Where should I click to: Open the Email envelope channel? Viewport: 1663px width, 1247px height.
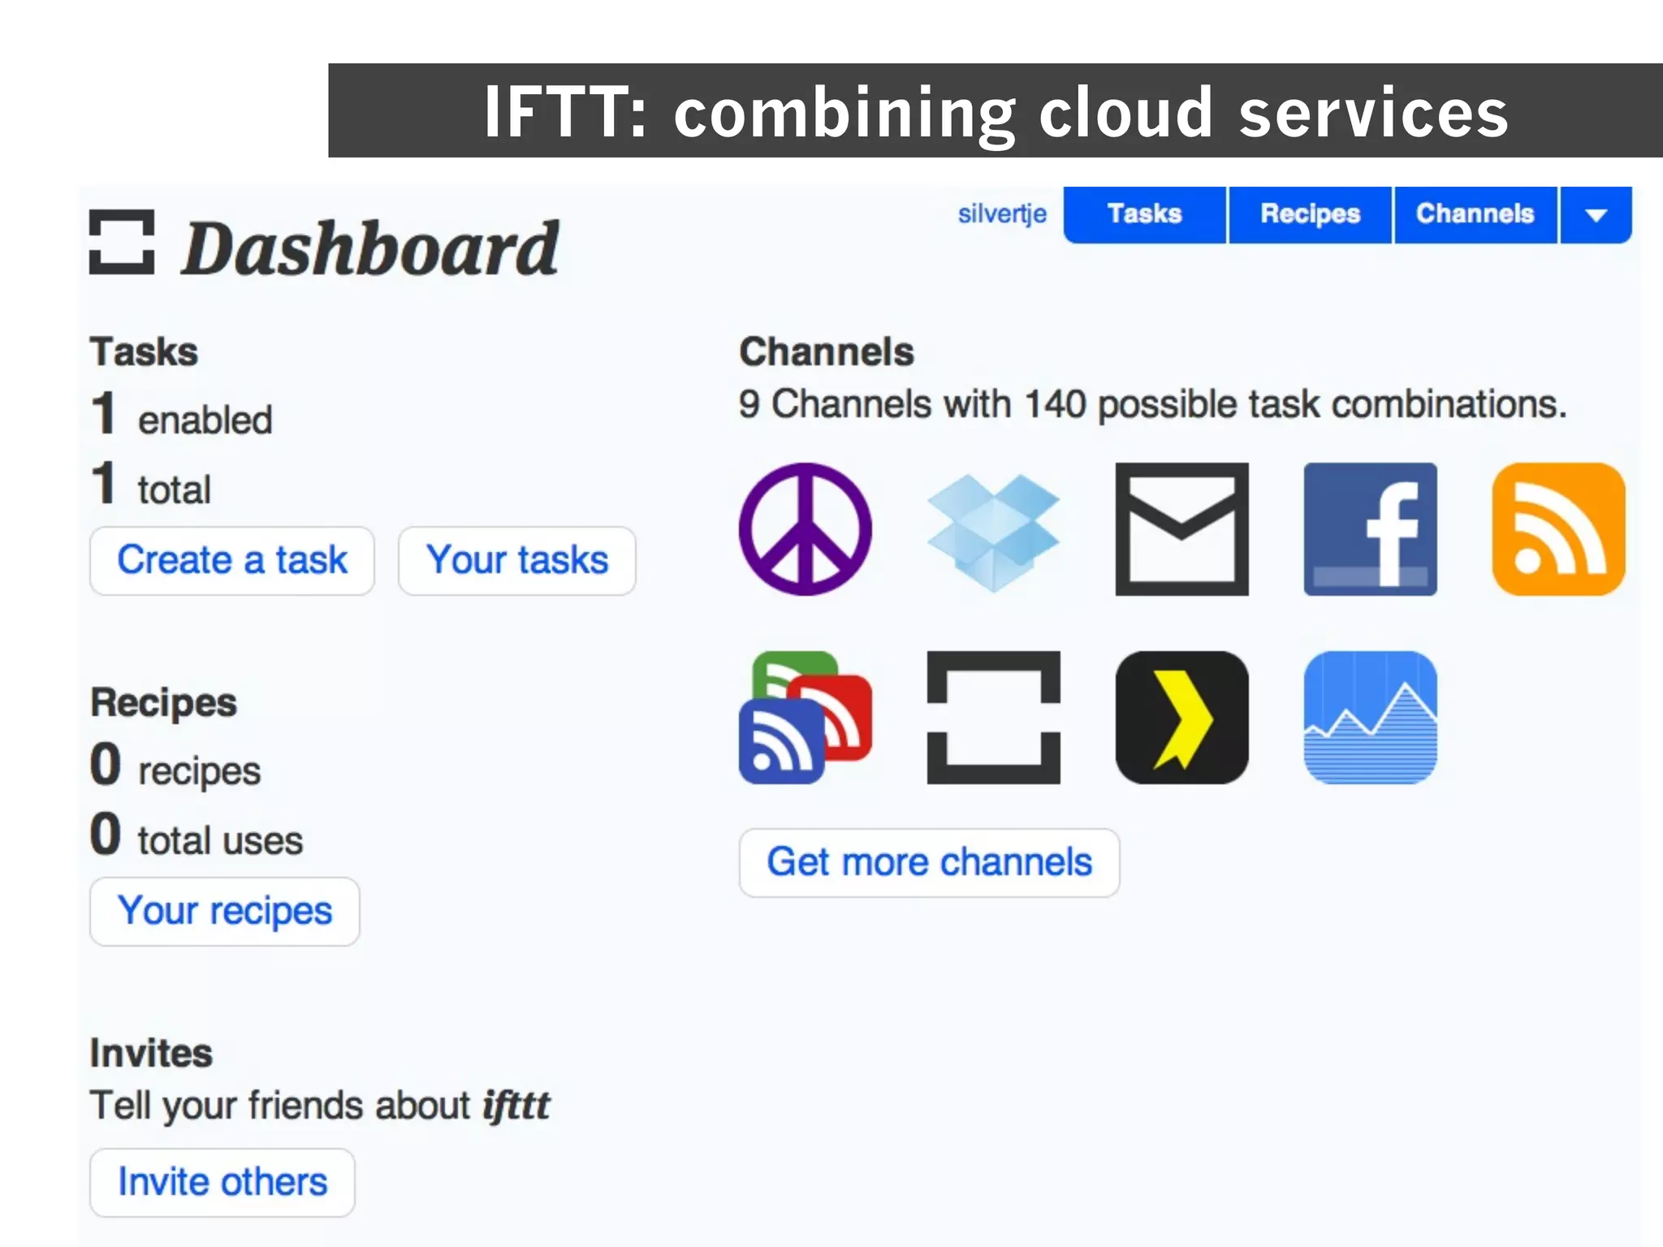point(1181,529)
